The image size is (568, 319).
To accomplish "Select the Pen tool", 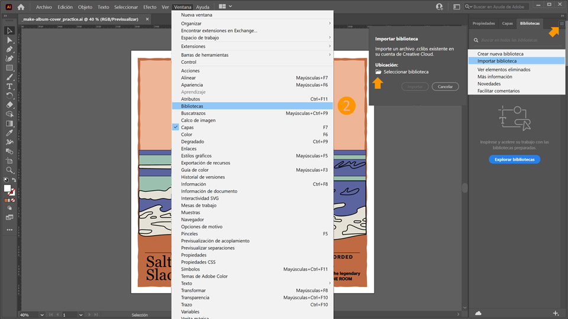I will click(9, 50).
